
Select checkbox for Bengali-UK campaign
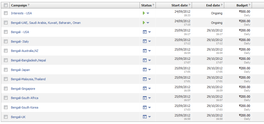(x=6, y=117)
